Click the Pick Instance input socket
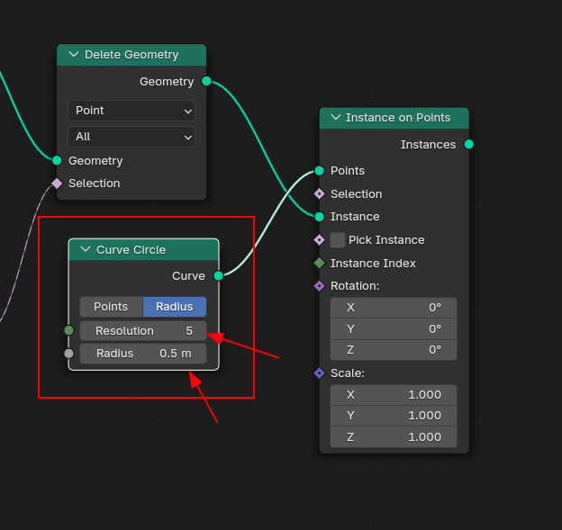 point(320,240)
